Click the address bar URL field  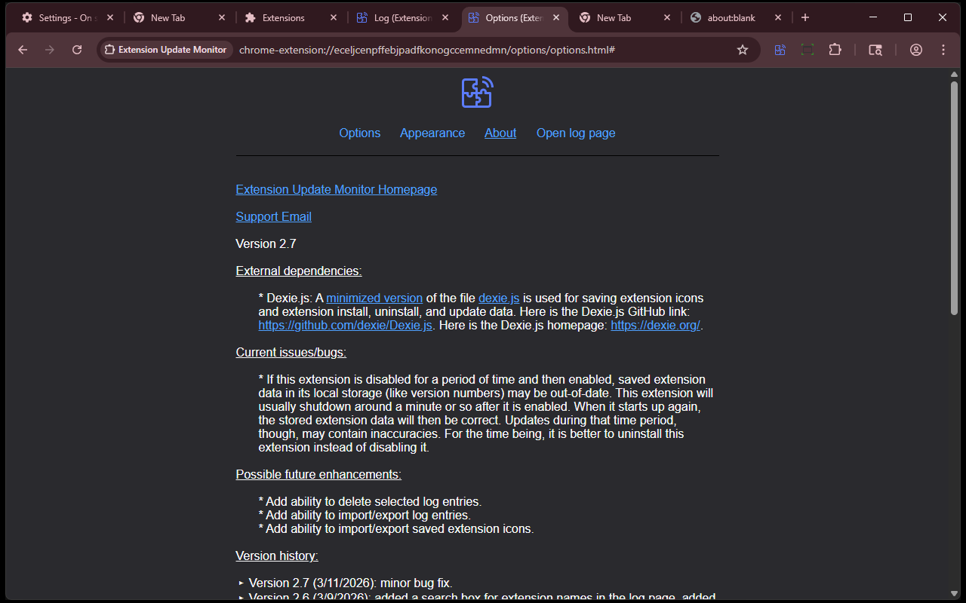pos(483,50)
